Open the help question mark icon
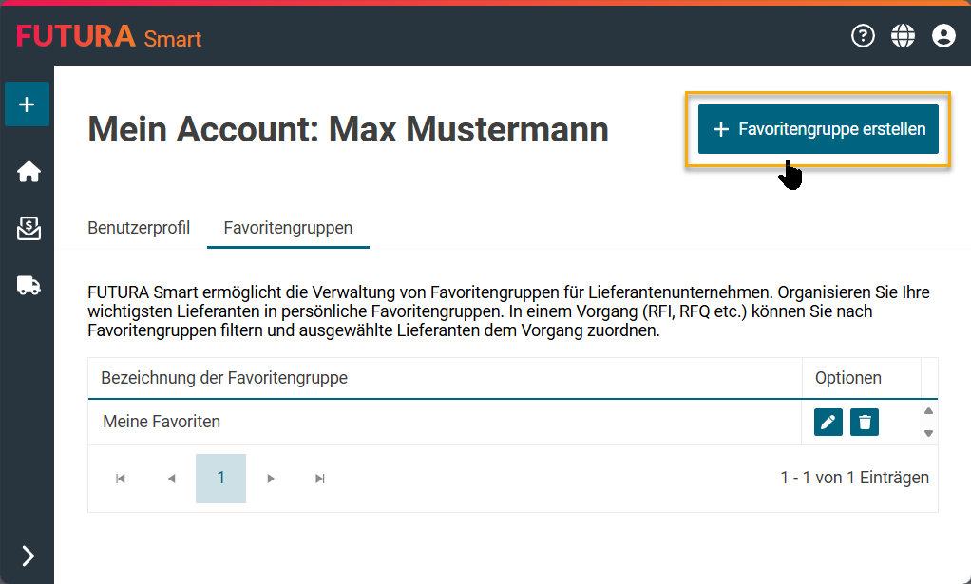Screen dimensions: 971x584 [x=863, y=36]
